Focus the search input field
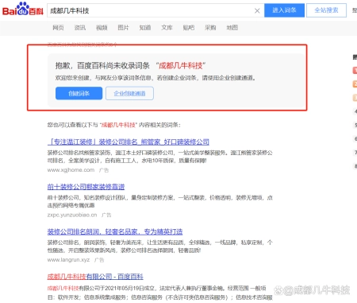The height and width of the screenshot is (303, 357). point(151,10)
